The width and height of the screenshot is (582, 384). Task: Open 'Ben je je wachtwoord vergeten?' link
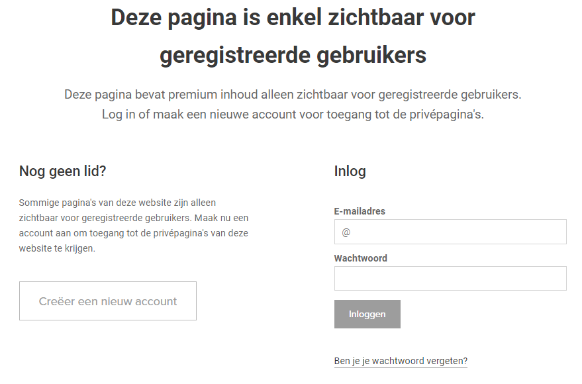pyautogui.click(x=401, y=361)
